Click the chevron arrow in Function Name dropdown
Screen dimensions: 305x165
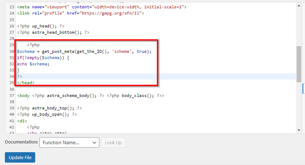94,143
